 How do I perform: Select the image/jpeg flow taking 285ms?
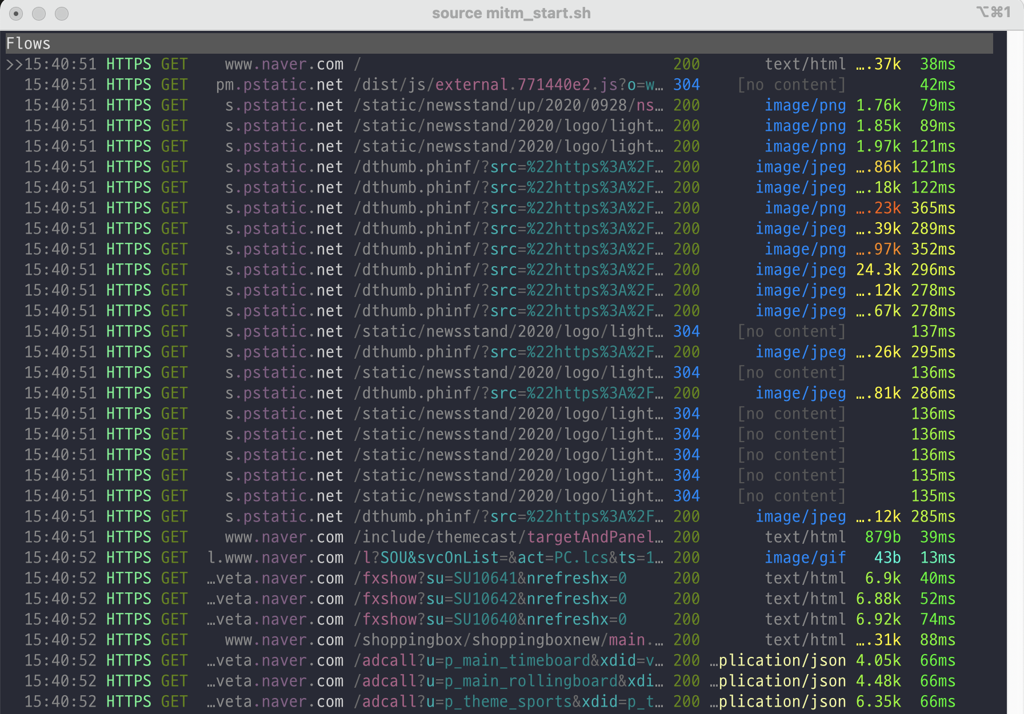[499, 516]
